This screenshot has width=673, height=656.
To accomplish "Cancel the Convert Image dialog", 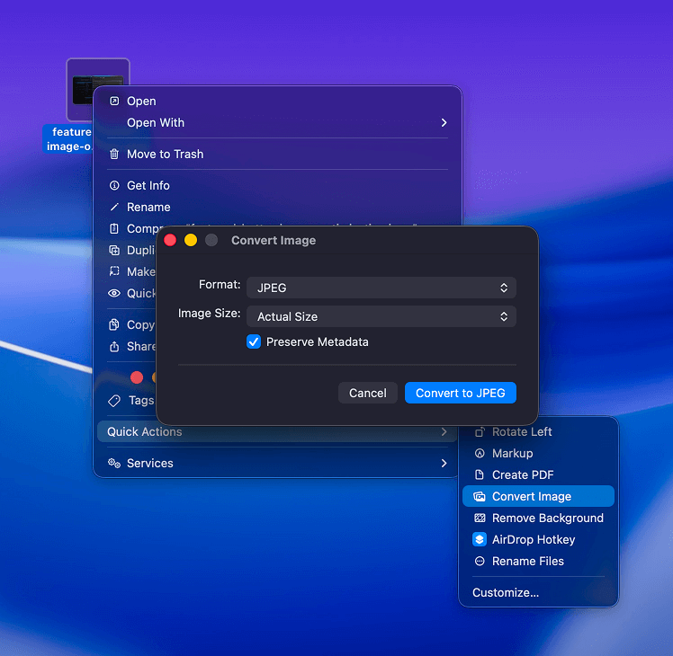I will tap(367, 393).
